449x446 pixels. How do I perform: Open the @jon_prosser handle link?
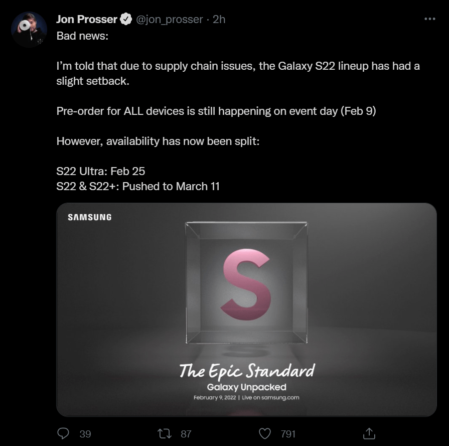(x=169, y=20)
